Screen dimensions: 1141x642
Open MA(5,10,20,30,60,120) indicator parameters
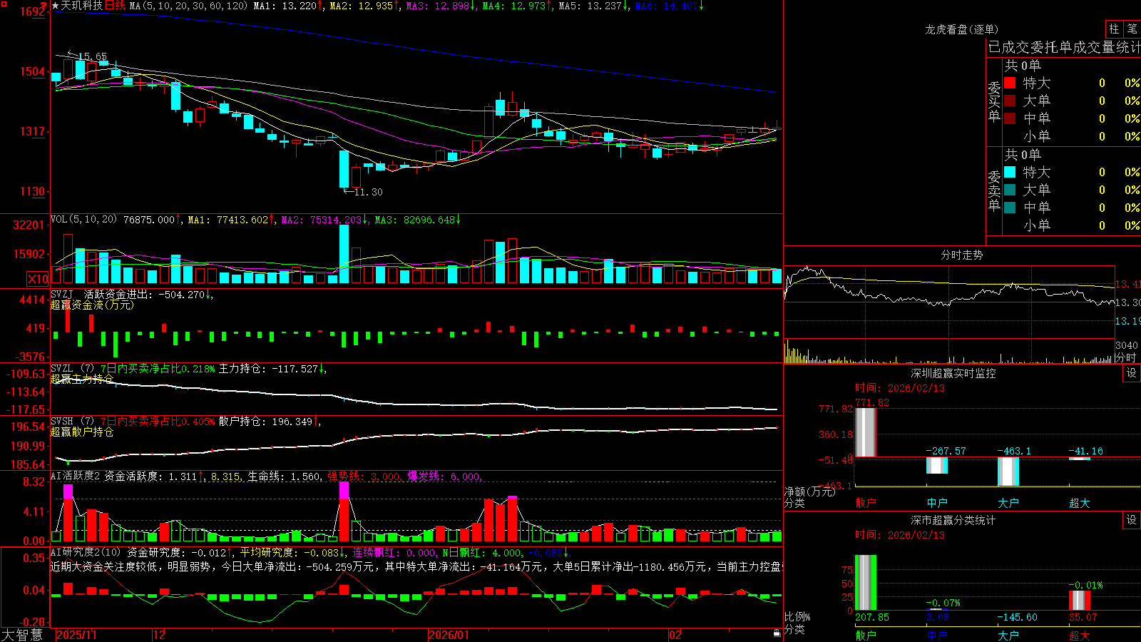point(188,6)
